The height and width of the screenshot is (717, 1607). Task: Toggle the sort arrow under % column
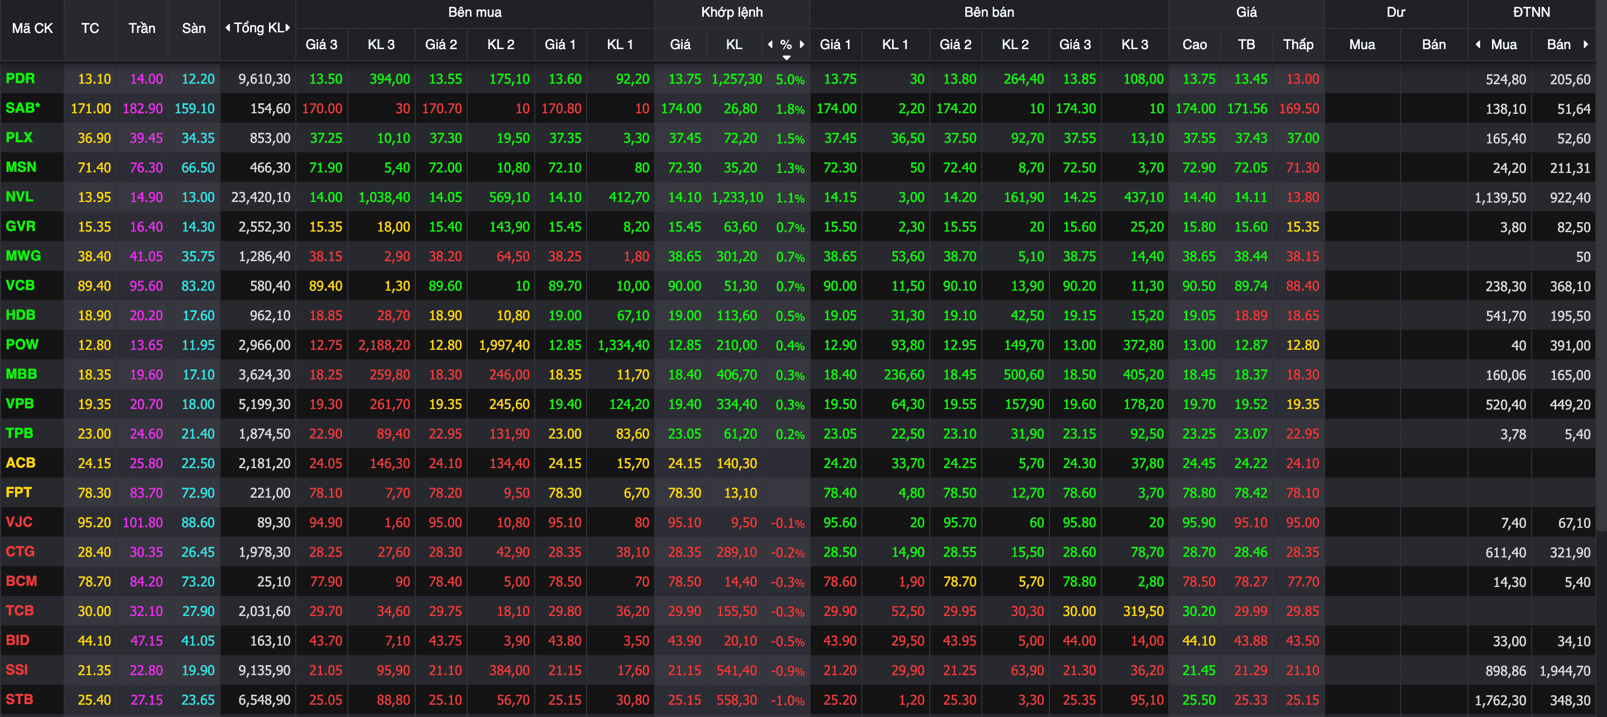click(x=786, y=57)
